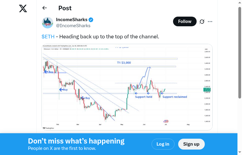Click the scrollbar up arrow
This screenshot has width=242, height=155.
[240, 2]
